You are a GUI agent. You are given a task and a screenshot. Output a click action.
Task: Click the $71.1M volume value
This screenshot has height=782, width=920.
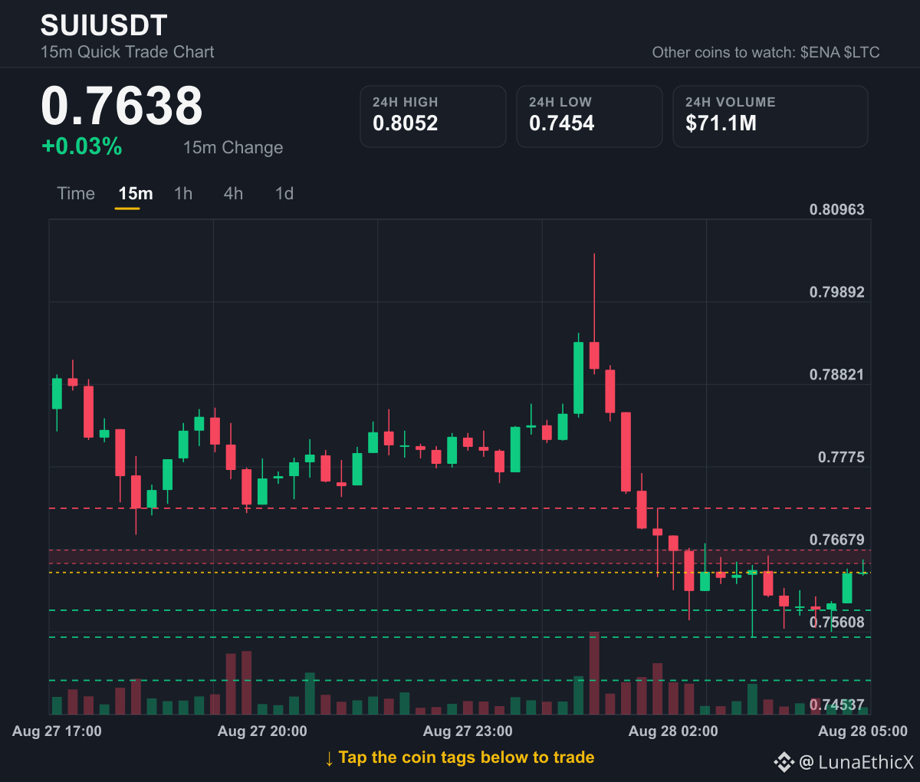point(721,123)
